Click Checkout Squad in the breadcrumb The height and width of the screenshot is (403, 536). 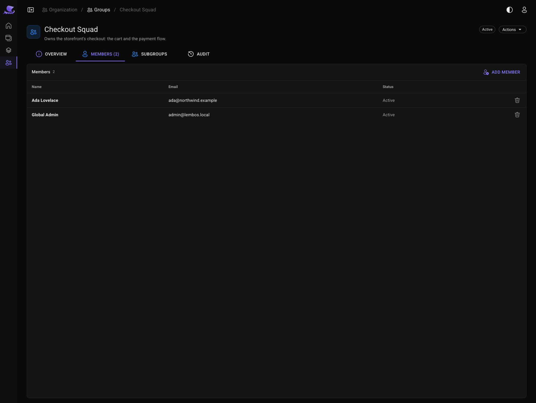point(138,10)
